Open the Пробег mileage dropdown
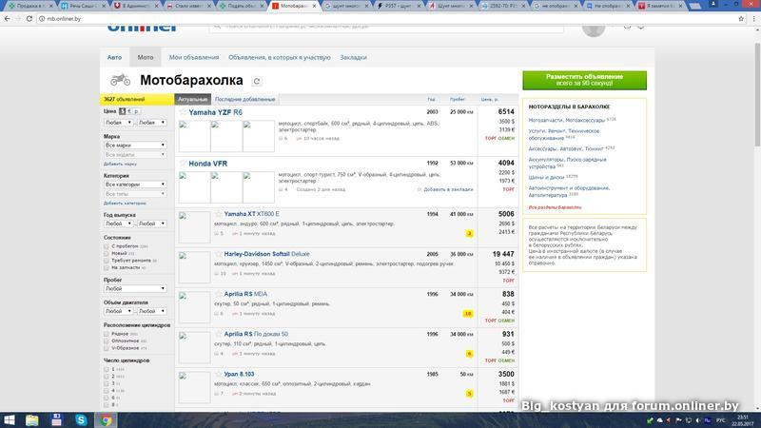761x428 pixels. 135,288
